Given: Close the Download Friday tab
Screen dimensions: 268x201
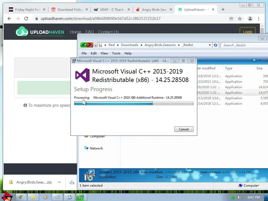Looking at the screenshot, I should [87, 10].
